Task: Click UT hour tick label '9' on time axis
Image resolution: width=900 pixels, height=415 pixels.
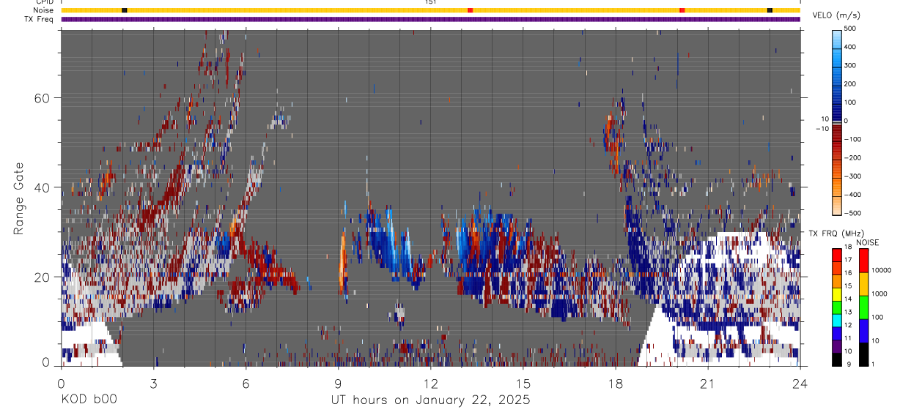Action: tap(339, 384)
